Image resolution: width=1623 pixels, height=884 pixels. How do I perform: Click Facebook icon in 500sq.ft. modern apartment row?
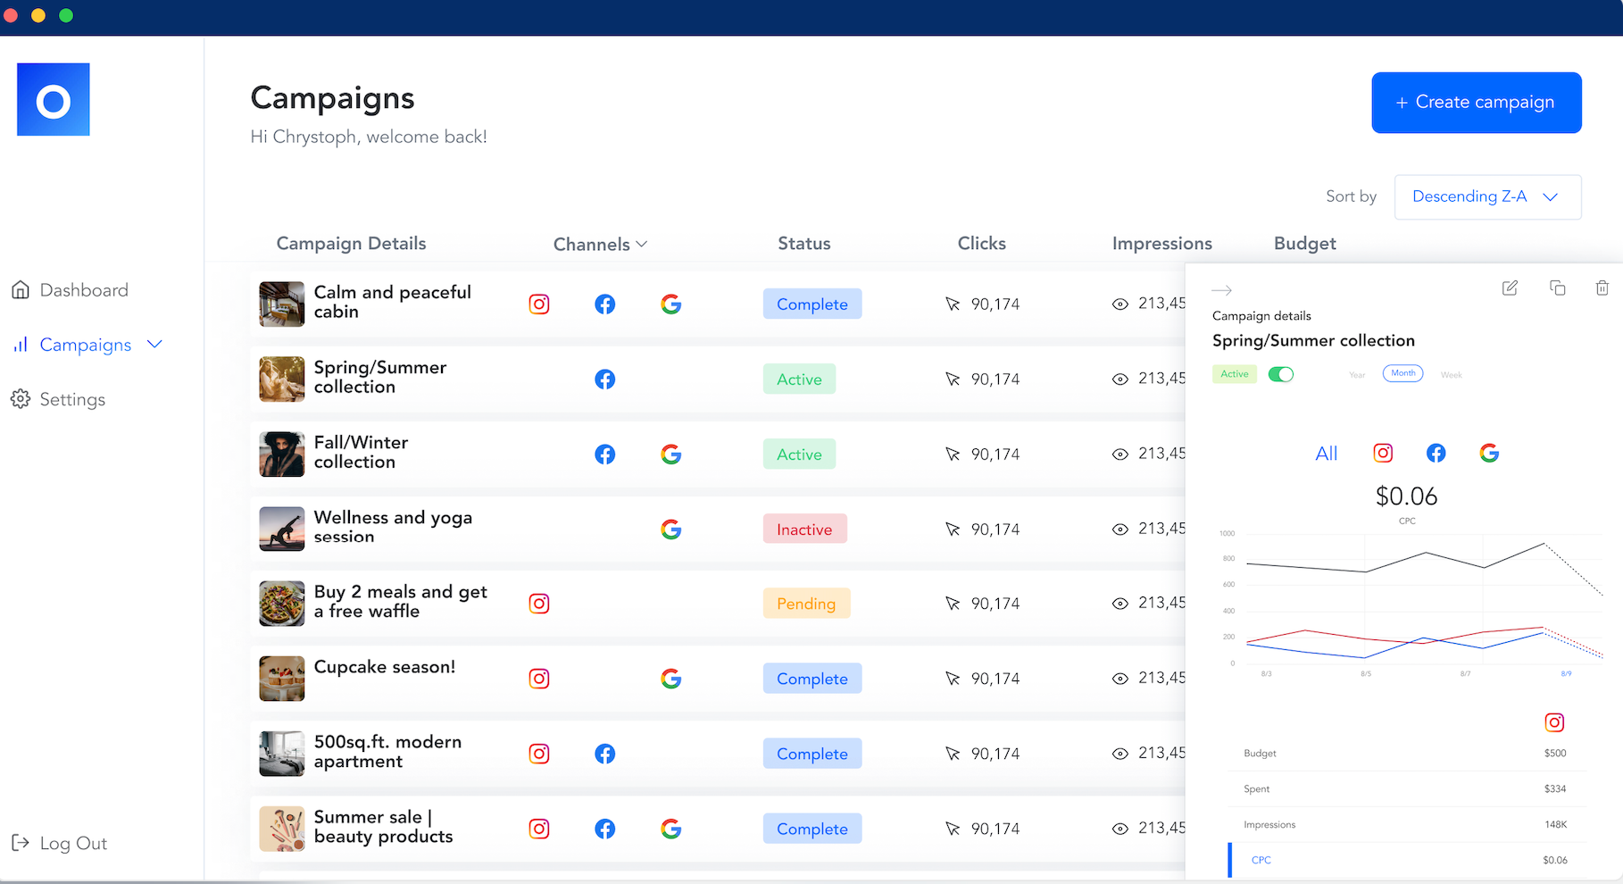tap(605, 754)
